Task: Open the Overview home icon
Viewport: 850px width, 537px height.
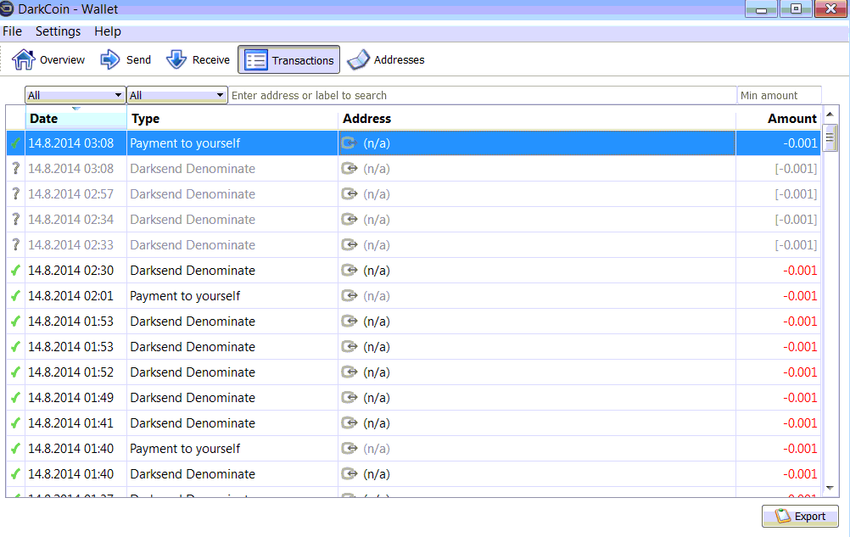Action: click(x=23, y=59)
